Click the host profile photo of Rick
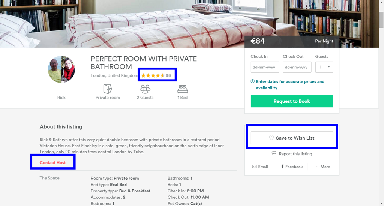This screenshot has width=384, height=206. click(61, 69)
